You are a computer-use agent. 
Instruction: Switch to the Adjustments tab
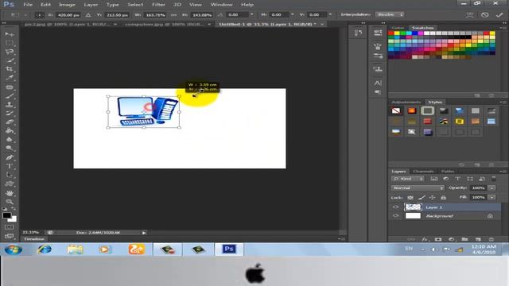[x=406, y=102]
